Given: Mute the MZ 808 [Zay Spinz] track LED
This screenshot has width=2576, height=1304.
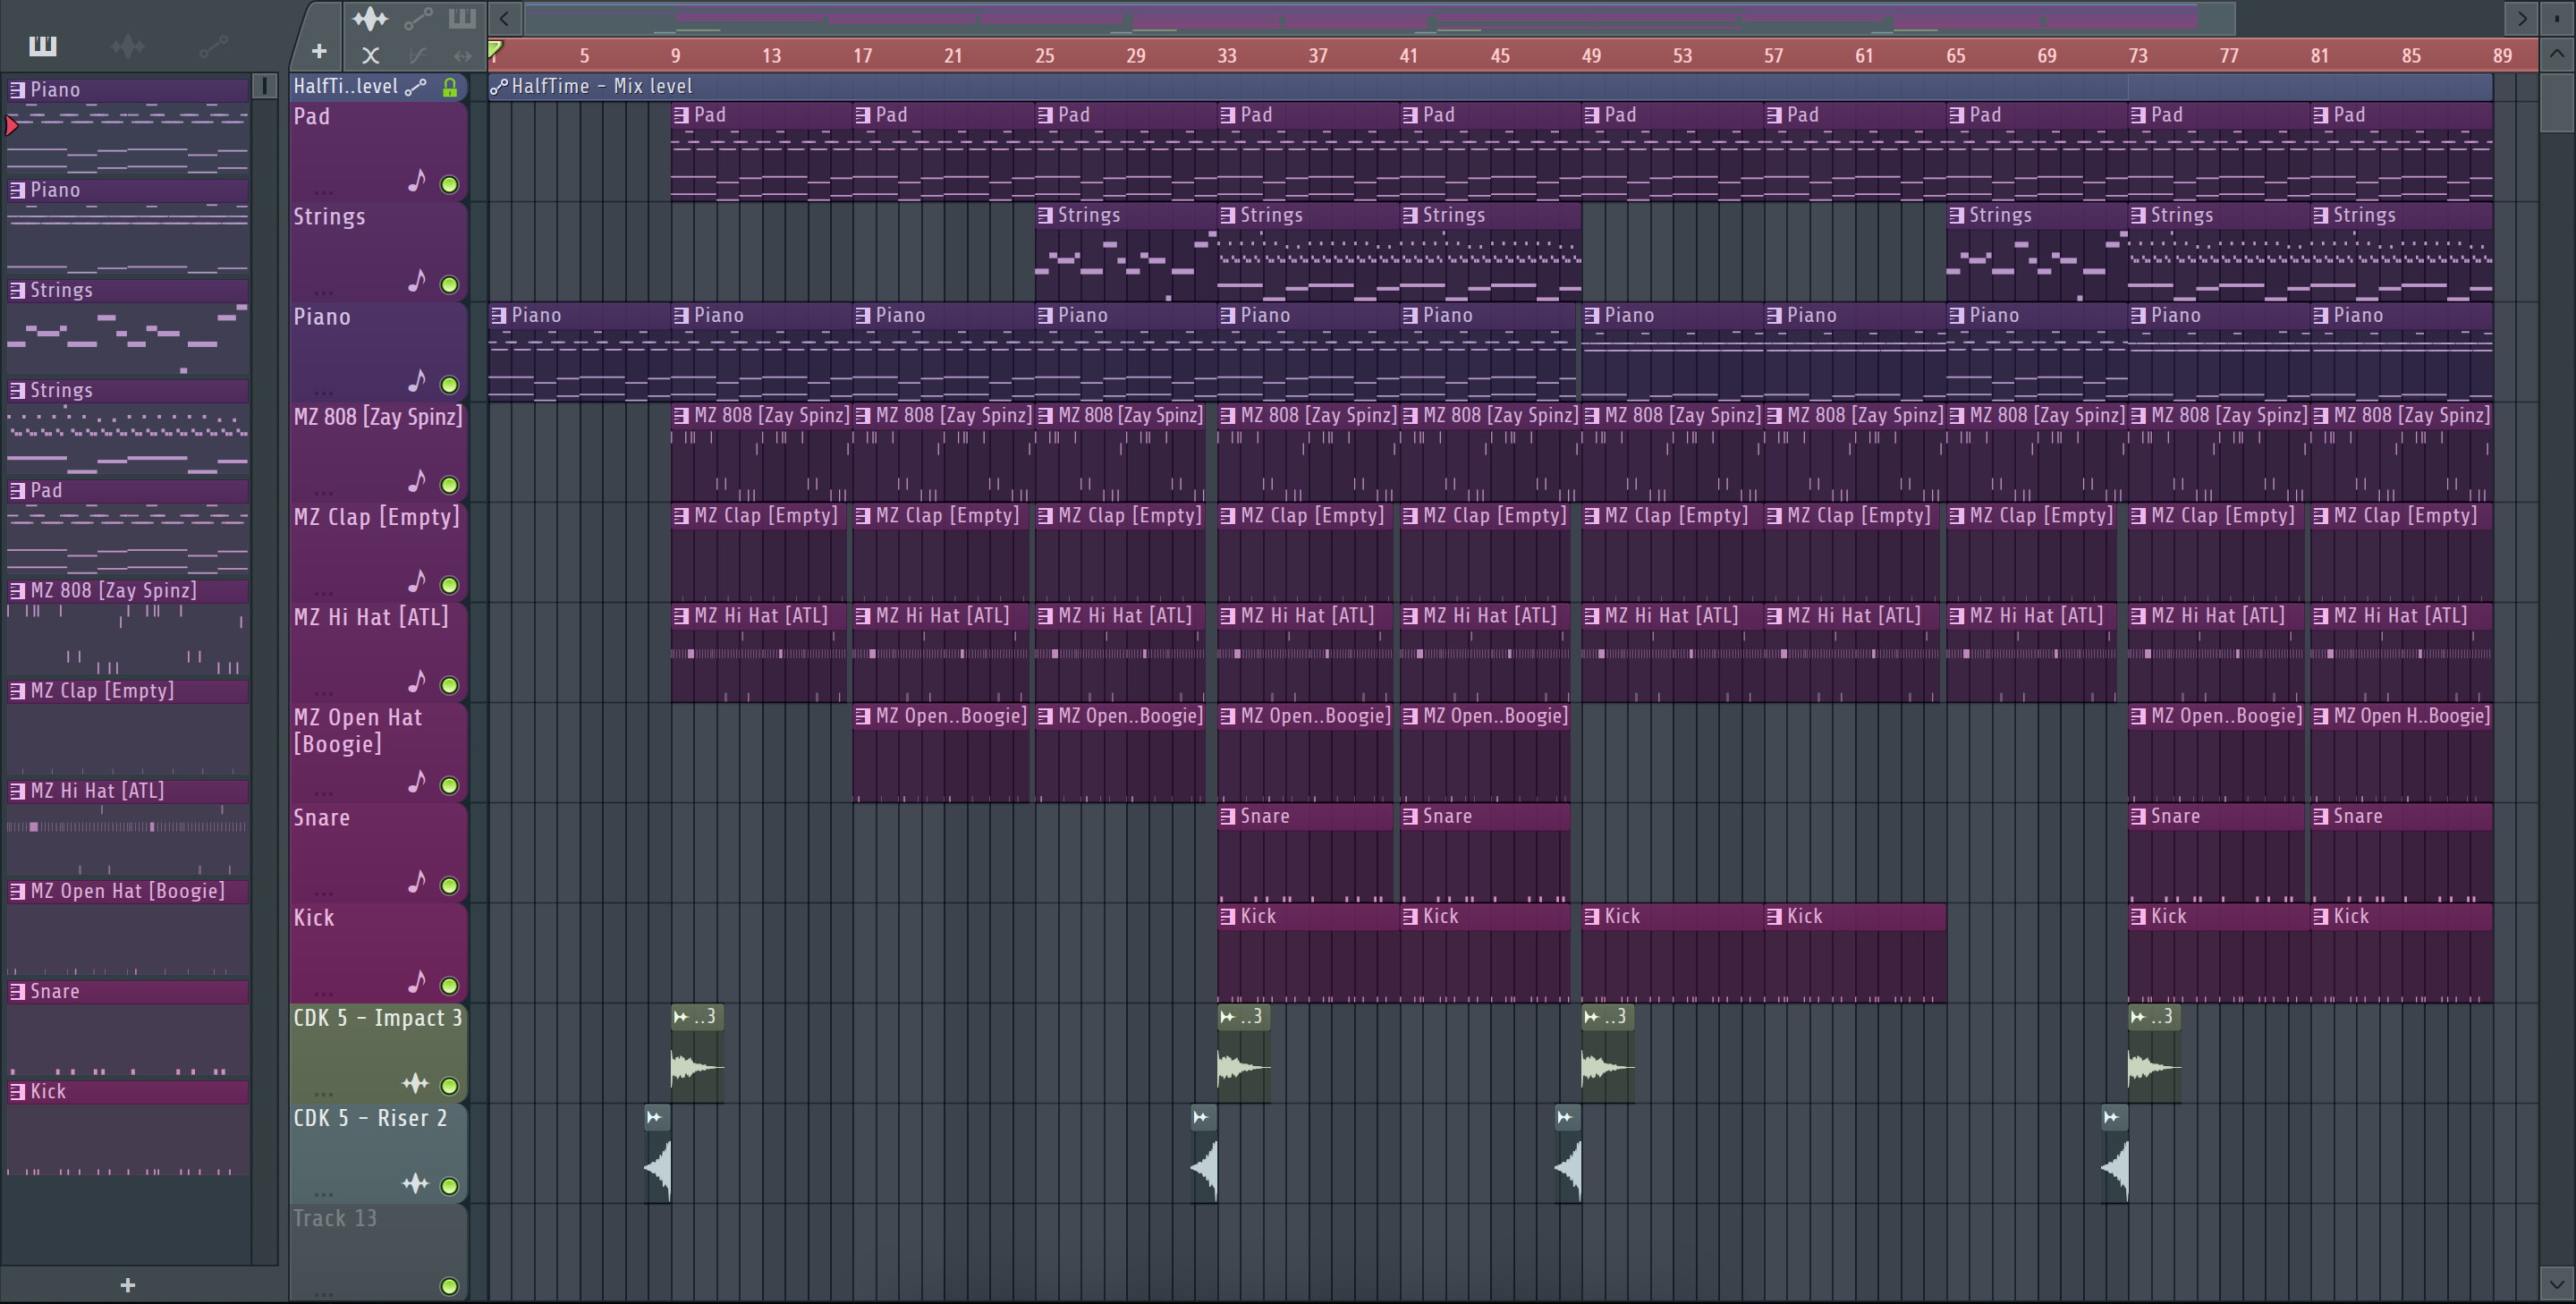Looking at the screenshot, I should (x=450, y=485).
